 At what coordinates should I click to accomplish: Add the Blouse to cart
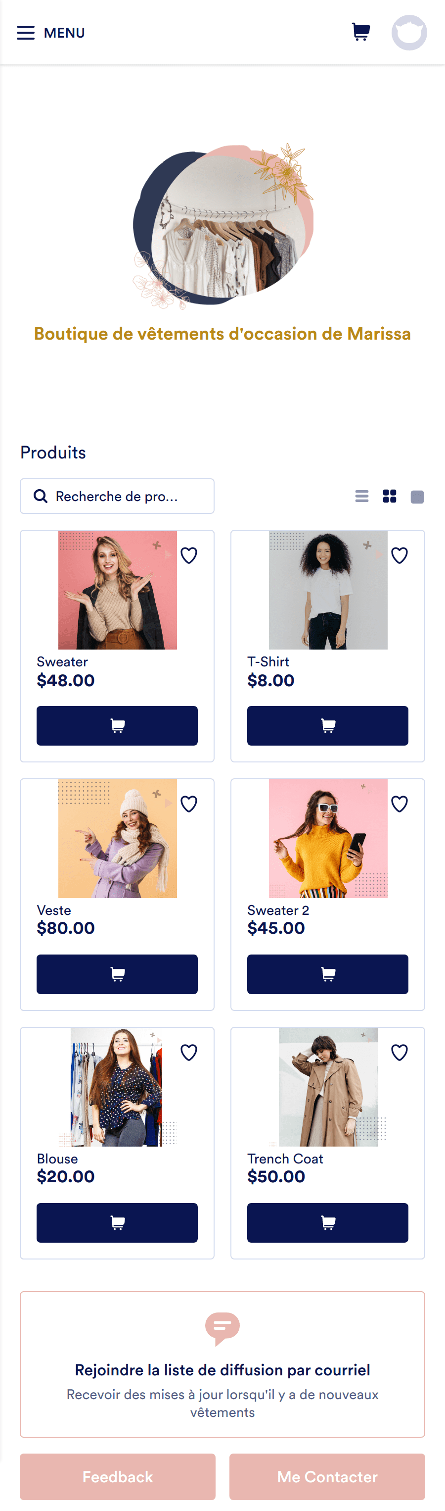[117, 1222]
